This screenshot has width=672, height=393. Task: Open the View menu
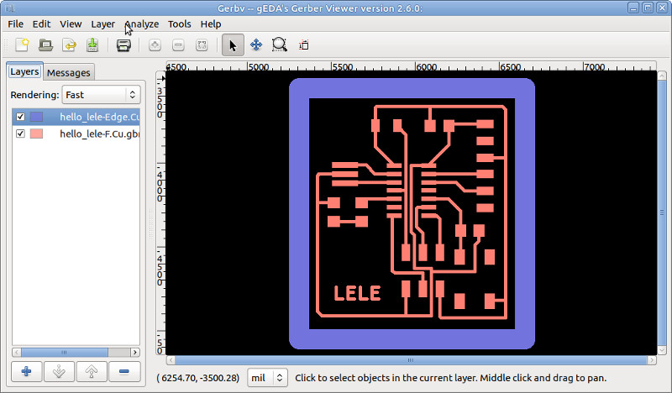71,24
